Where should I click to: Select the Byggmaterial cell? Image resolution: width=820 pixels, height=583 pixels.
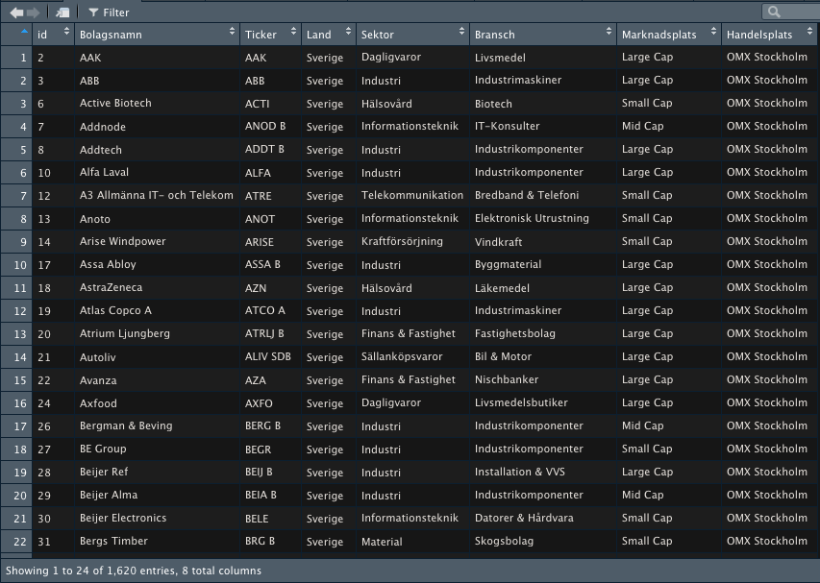tap(543, 265)
